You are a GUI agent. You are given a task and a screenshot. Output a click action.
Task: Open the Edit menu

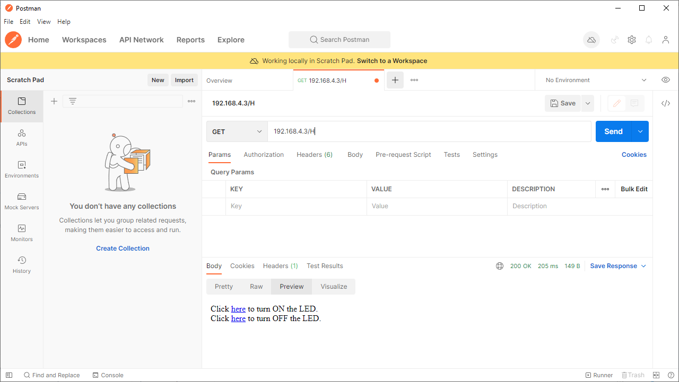[25, 22]
